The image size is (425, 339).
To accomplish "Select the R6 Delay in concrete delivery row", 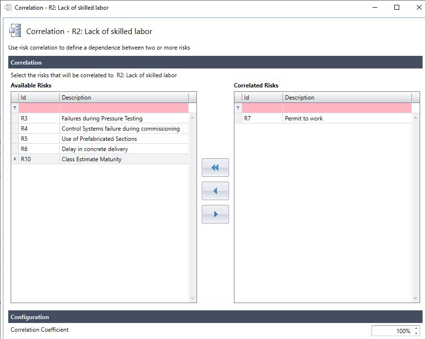I will point(102,149).
